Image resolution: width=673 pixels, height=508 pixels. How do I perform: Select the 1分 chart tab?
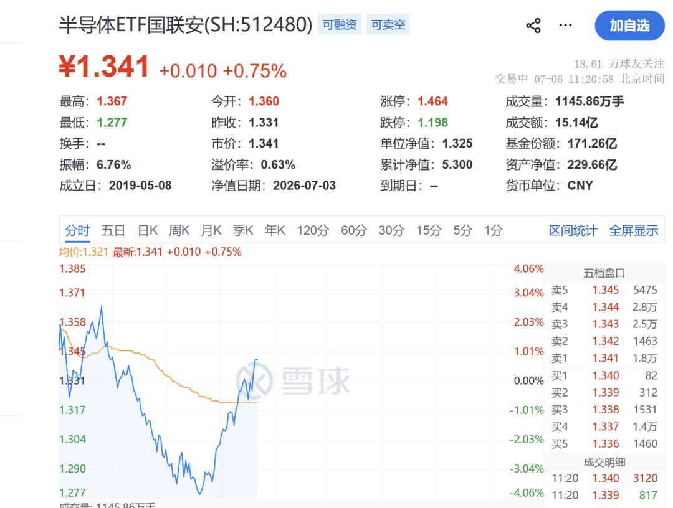[x=493, y=230]
